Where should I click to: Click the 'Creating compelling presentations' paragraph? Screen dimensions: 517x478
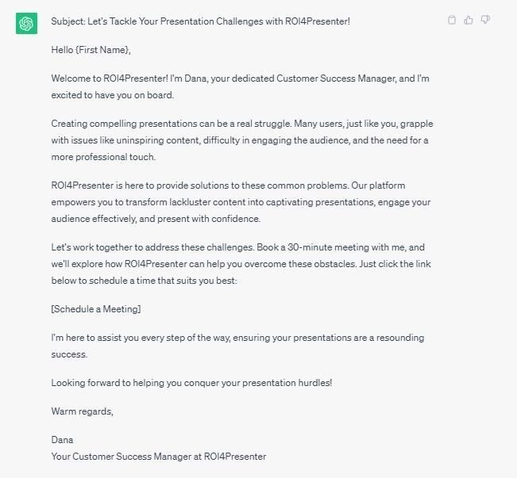tap(242, 140)
